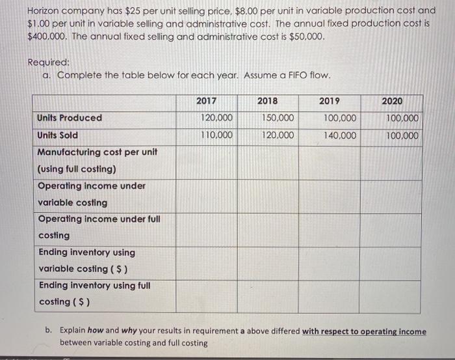Click the 2019 column header
Screen dimensions: 455x360
click(x=330, y=101)
